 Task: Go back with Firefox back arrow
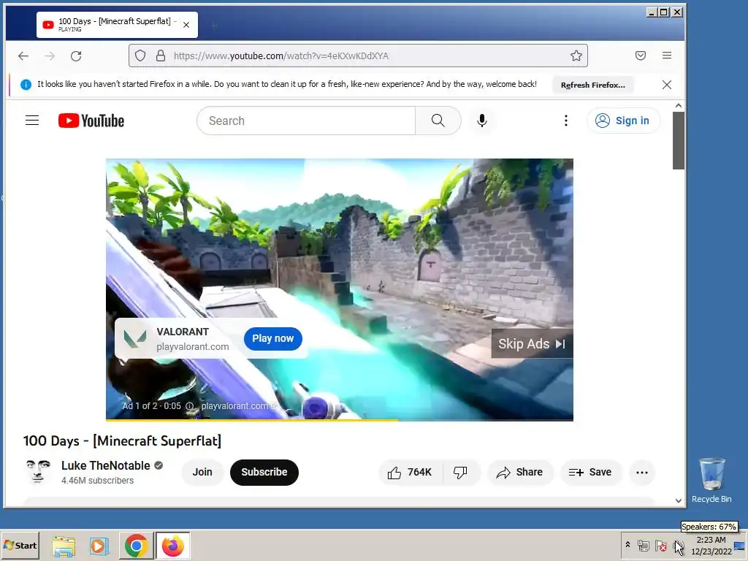(x=23, y=56)
